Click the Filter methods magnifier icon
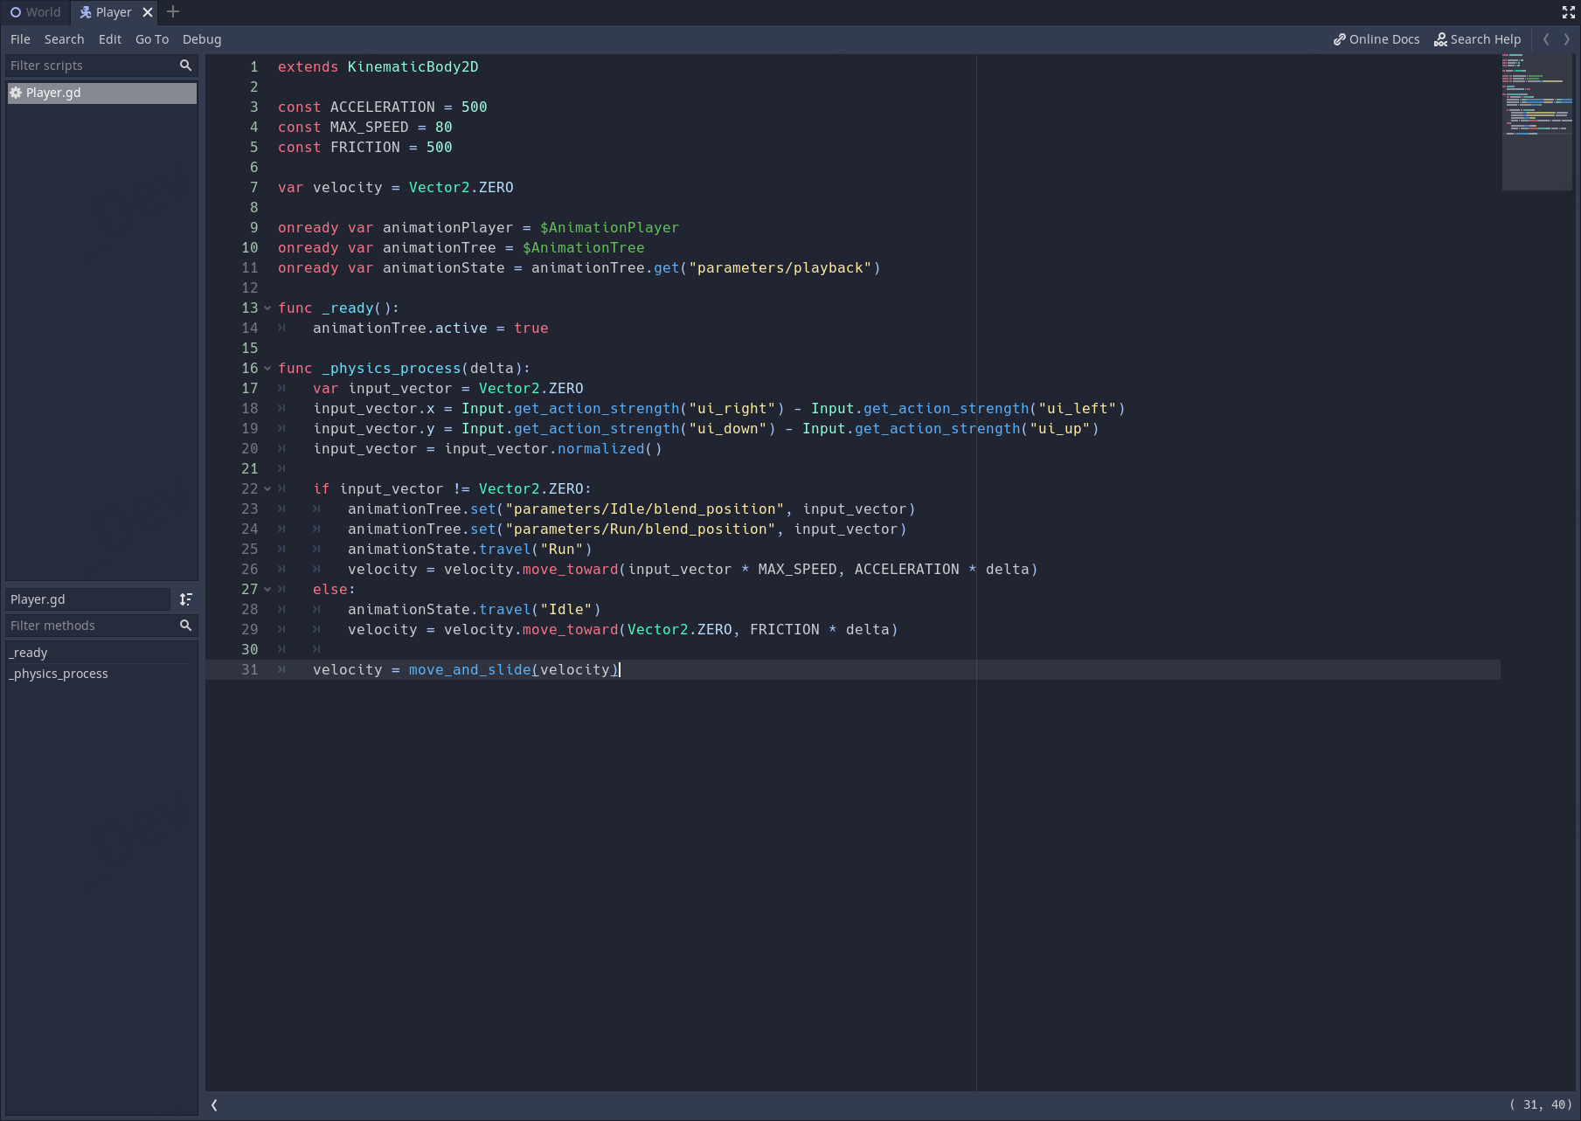 coord(185,626)
